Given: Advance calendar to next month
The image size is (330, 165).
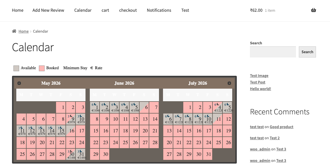Looking at the screenshot, I should coord(229,83).
